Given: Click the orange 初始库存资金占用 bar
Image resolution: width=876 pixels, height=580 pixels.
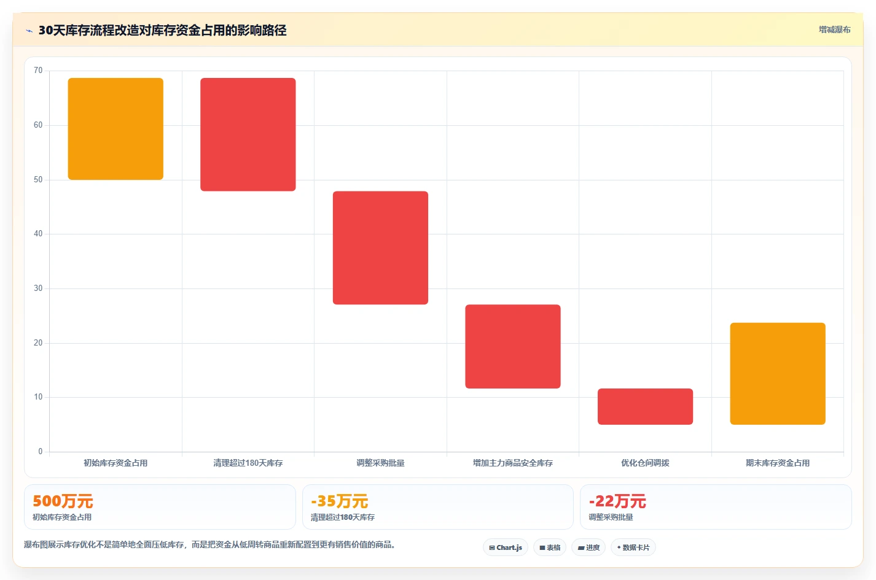Looking at the screenshot, I should [x=115, y=129].
